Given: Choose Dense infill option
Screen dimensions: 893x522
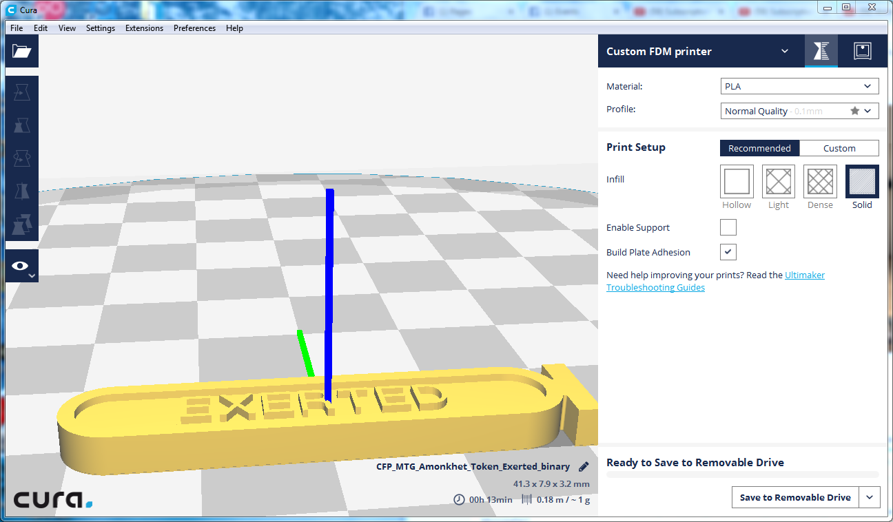Looking at the screenshot, I should coord(820,181).
